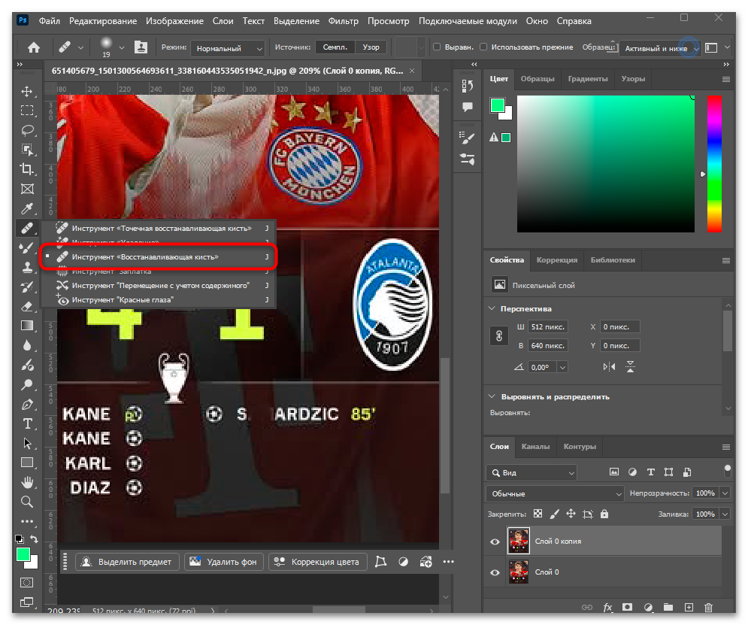Viewport: 748px width, 625px height.
Task: Switch to the Каналы tab
Action: click(x=535, y=447)
